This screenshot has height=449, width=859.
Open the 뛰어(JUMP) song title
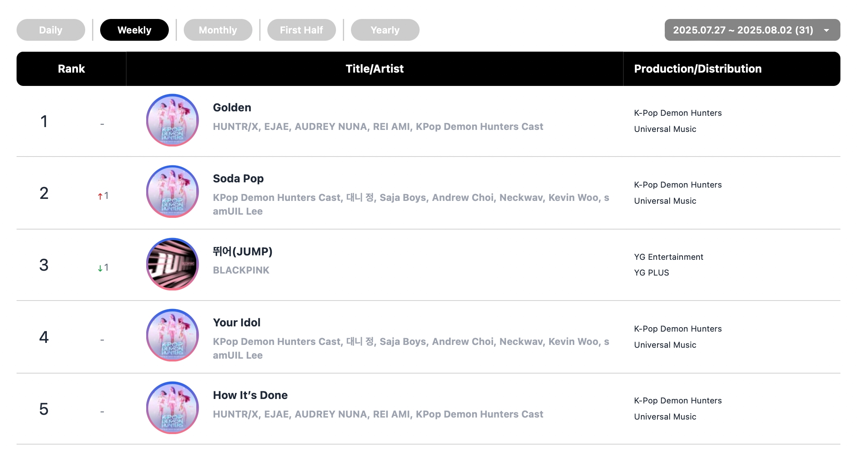[x=243, y=251]
